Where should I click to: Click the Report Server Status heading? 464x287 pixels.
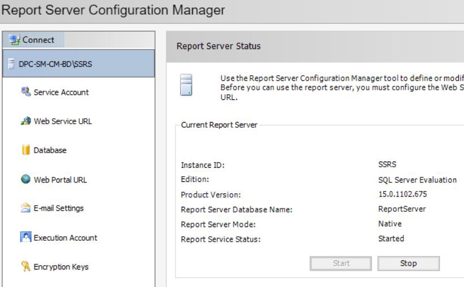[218, 46]
